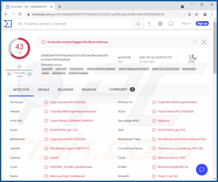Click the 669.00 KB size value

pyautogui.click(x=124, y=57)
